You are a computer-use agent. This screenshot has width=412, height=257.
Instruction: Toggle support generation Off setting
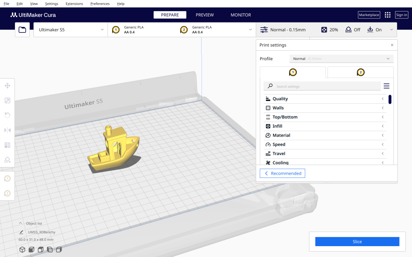[x=353, y=29]
